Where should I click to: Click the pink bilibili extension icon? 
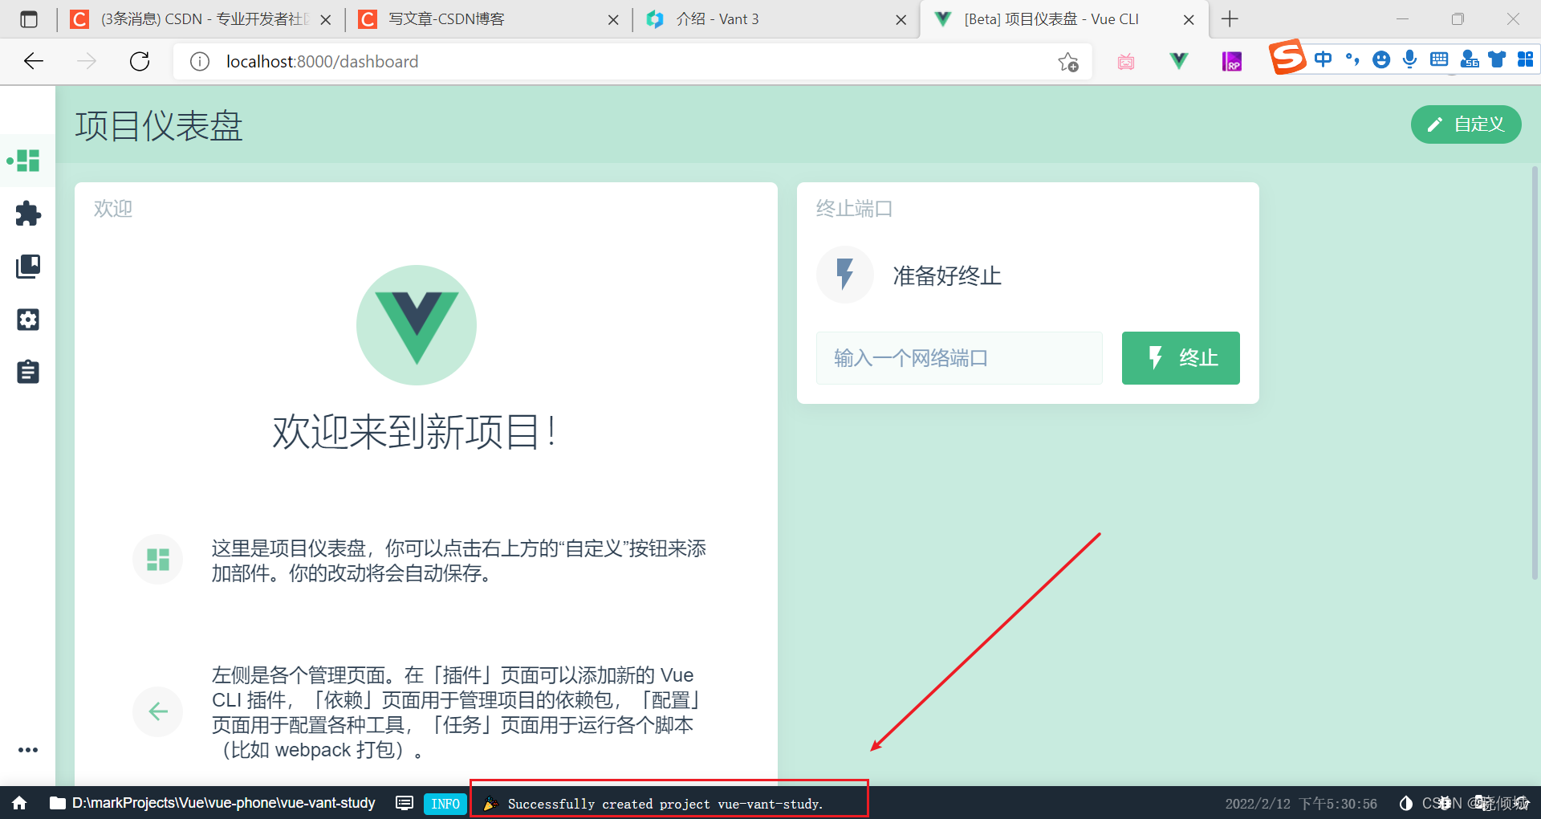[x=1126, y=62]
